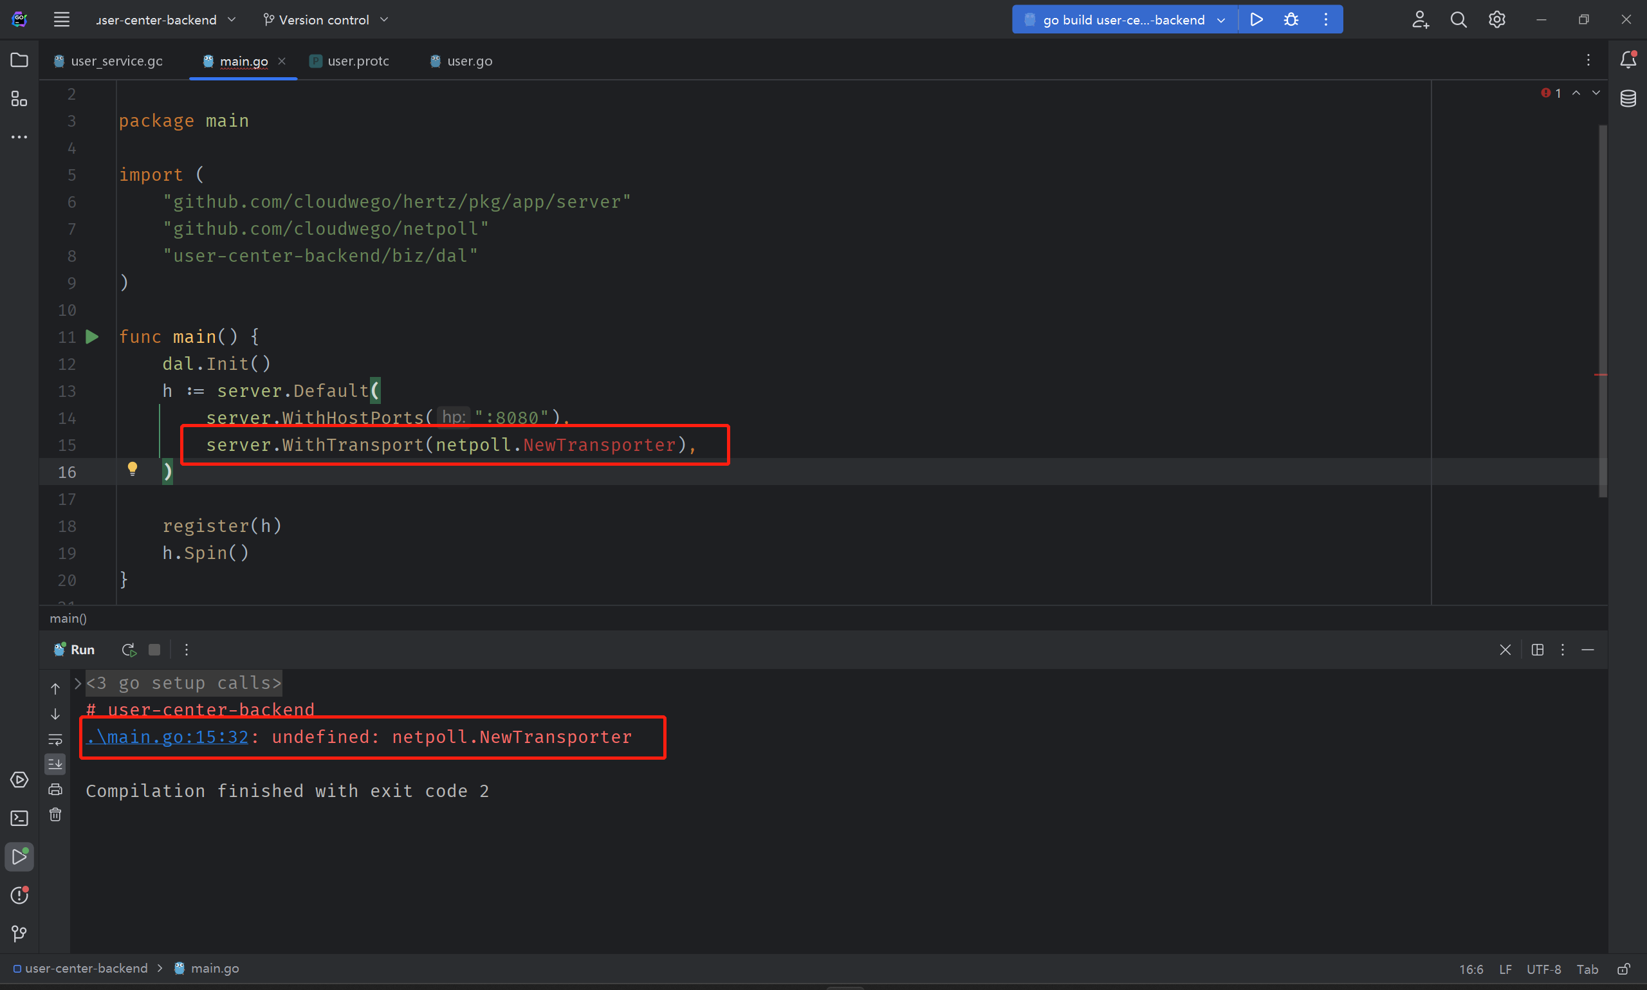Screen dimensions: 1647x990
Task: Click the UTF-8 encoding status widget
Action: [x=1543, y=969]
